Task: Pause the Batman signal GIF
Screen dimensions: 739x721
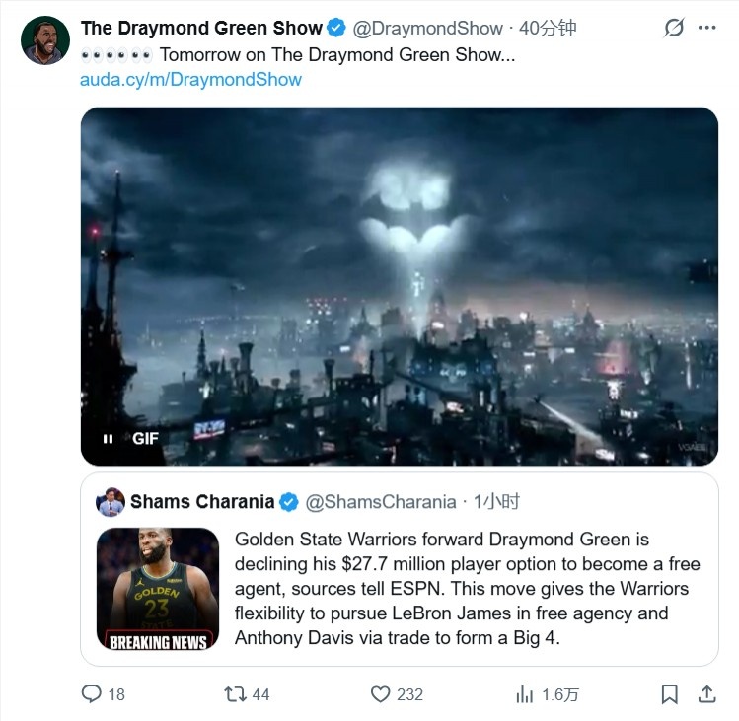Action: [108, 439]
